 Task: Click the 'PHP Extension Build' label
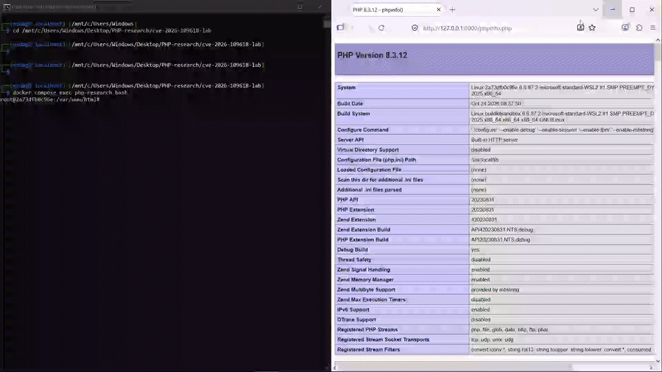[363, 240]
